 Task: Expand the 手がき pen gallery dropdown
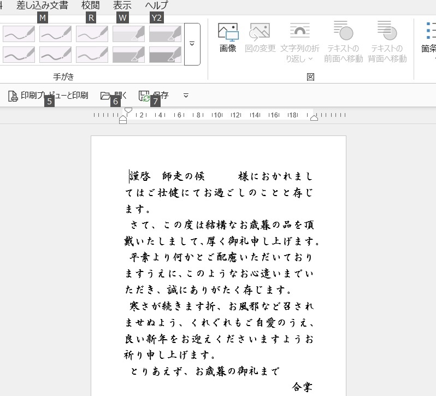point(192,44)
